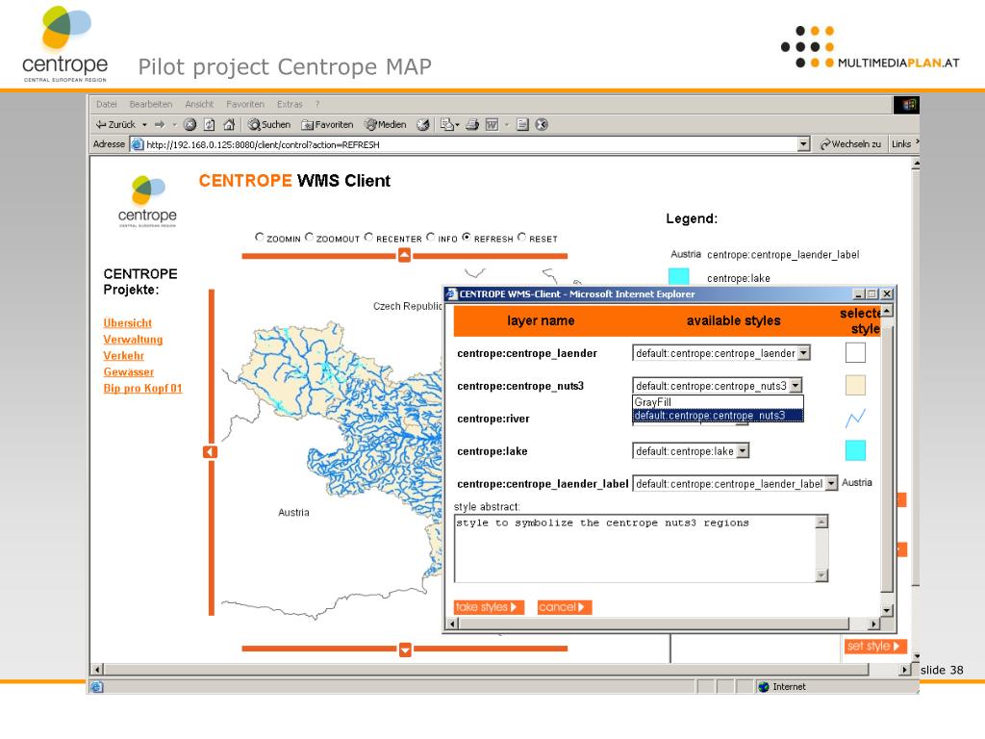The image size is (985, 739).
Task: Click the IE icon at the status bar's left
Action: (x=97, y=687)
